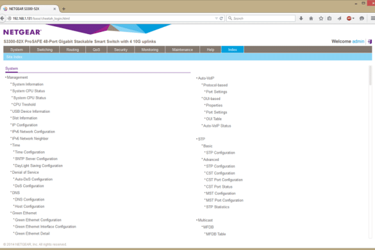Image resolution: width=375 pixels, height=250 pixels.
Task: Close the NETGEAR S3300-52X tab
Action: pyautogui.click(x=54, y=9)
